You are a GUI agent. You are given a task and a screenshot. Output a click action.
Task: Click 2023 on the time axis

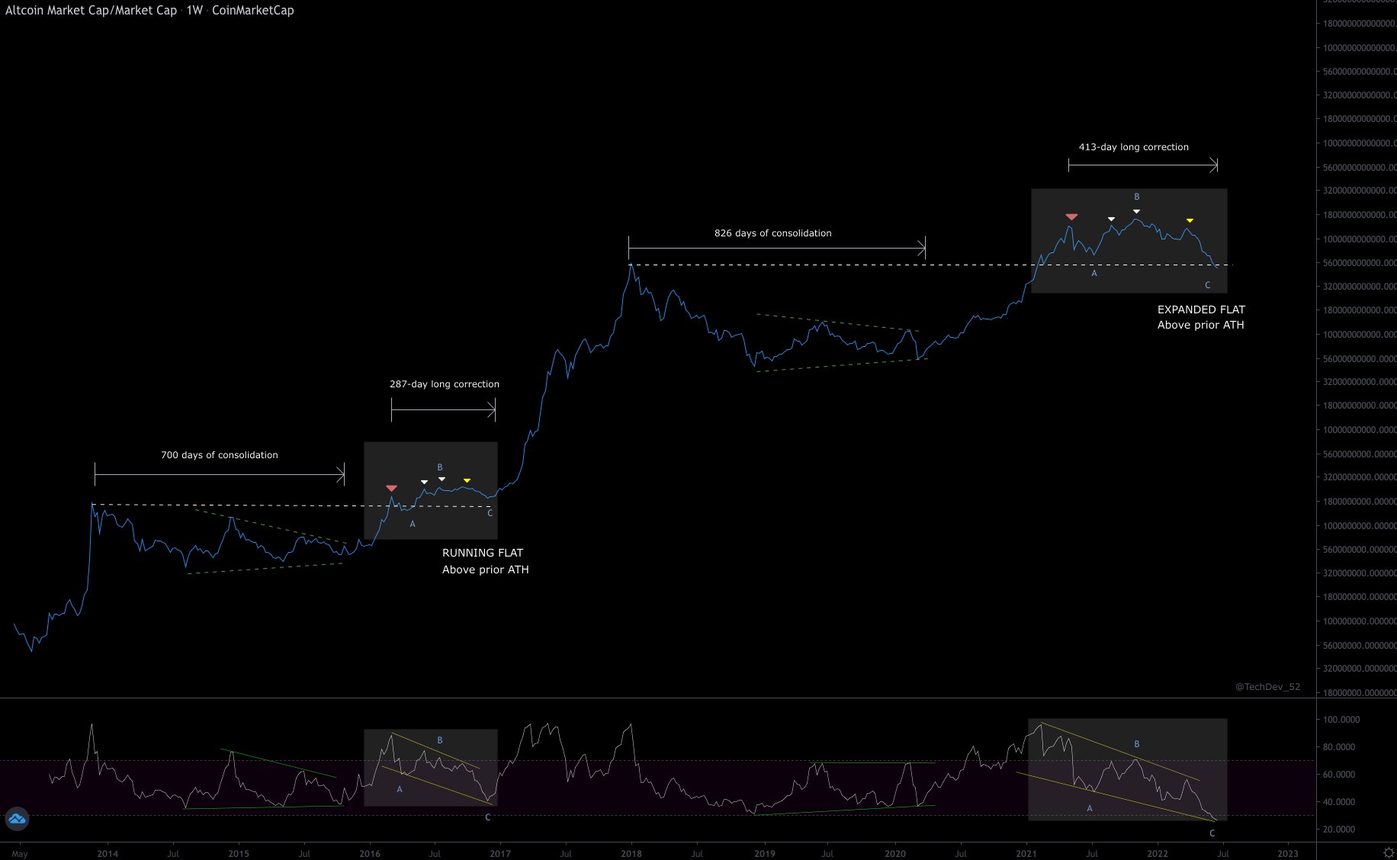pos(1288,853)
